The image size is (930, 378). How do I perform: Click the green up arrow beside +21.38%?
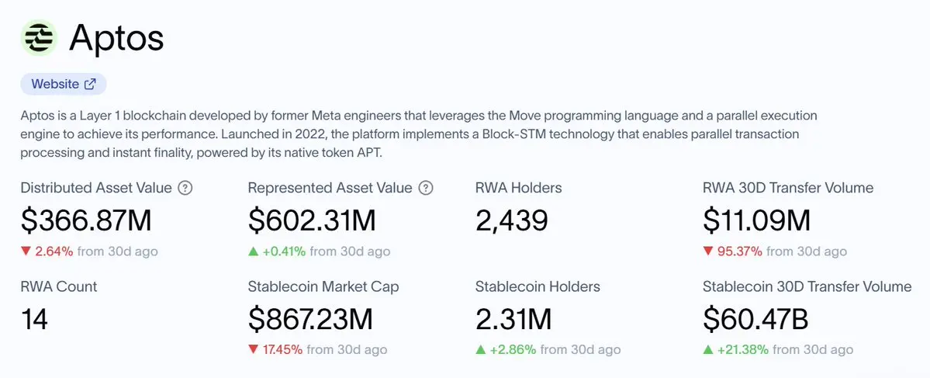(707, 350)
